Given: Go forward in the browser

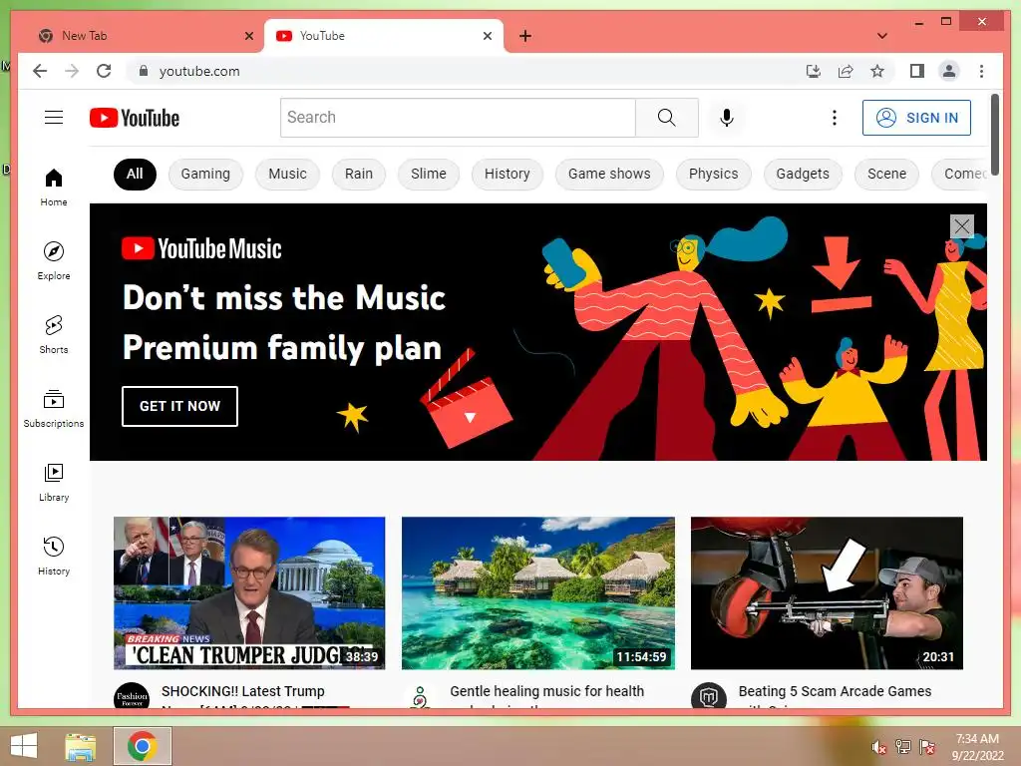Looking at the screenshot, I should click(x=72, y=71).
